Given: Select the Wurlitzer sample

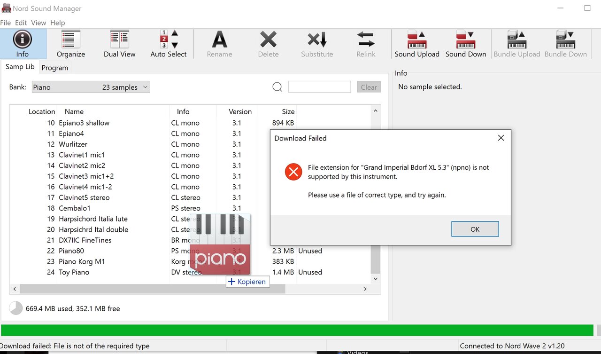Looking at the screenshot, I should click(x=73, y=144).
